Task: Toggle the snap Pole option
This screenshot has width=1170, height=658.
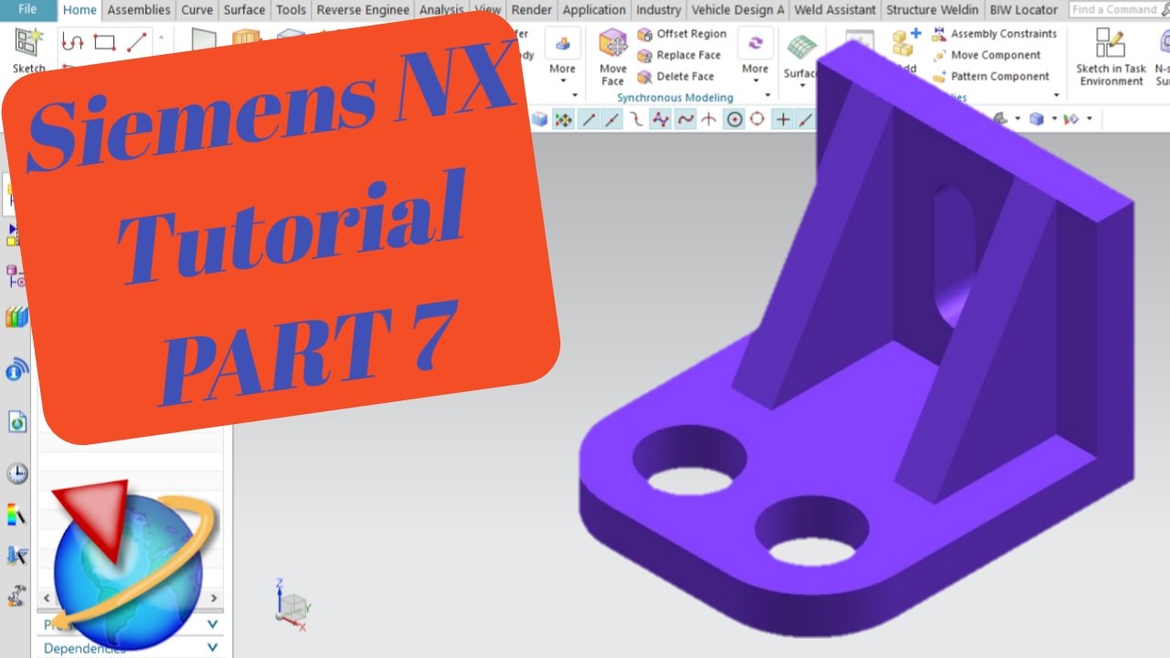Action: [x=661, y=119]
